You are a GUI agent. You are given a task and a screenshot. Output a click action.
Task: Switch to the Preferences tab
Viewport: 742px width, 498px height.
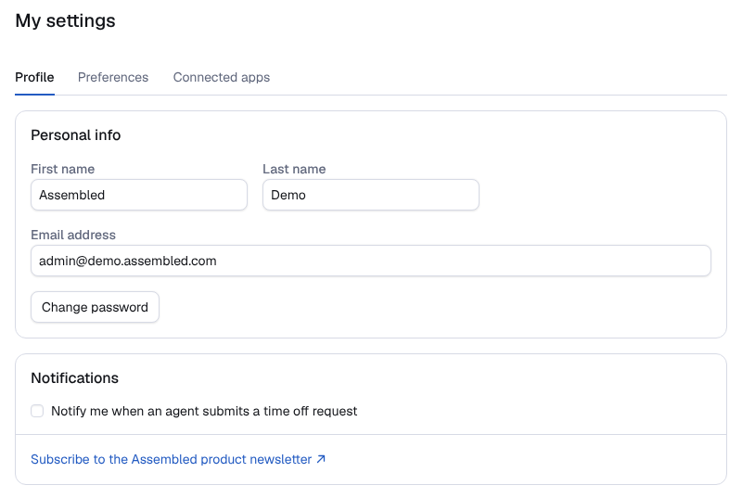(113, 77)
